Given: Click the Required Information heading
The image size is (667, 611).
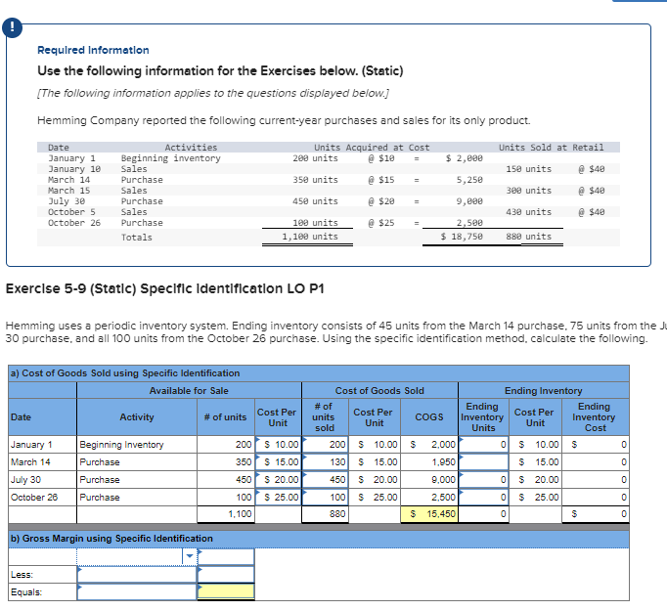Looking at the screenshot, I should coord(93,50).
